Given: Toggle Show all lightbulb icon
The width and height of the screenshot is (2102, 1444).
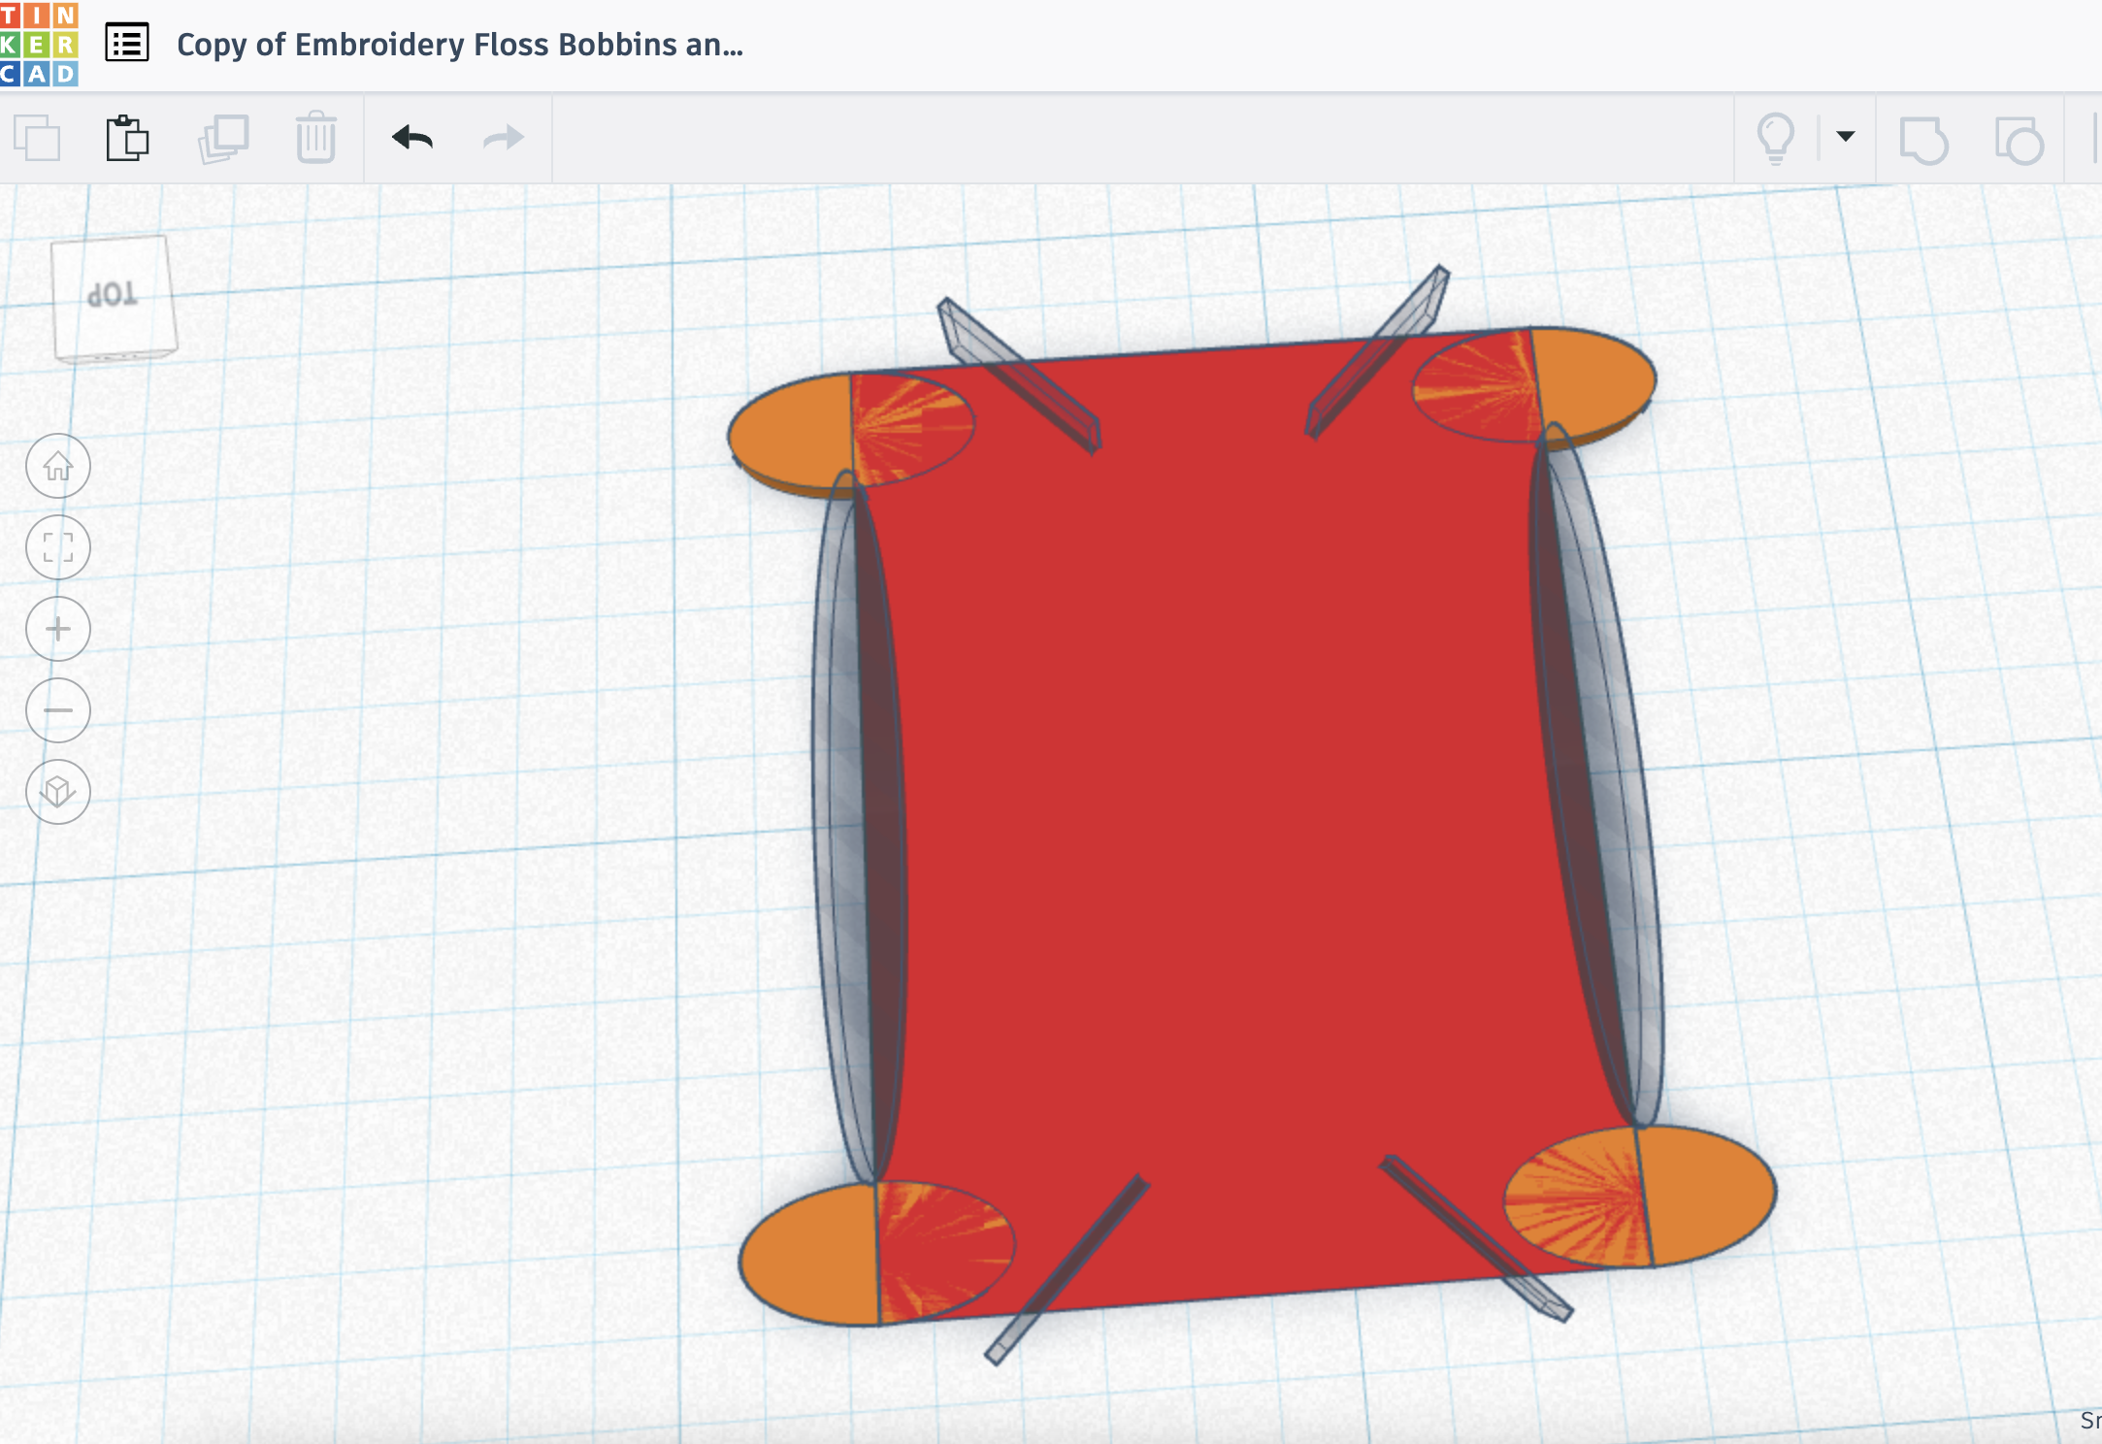Looking at the screenshot, I should pyautogui.click(x=1776, y=138).
